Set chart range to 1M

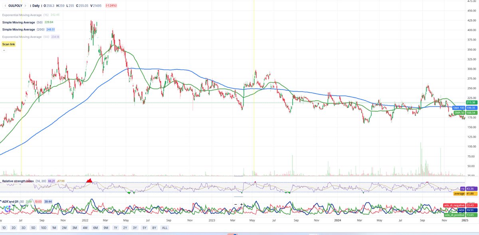pos(54,228)
